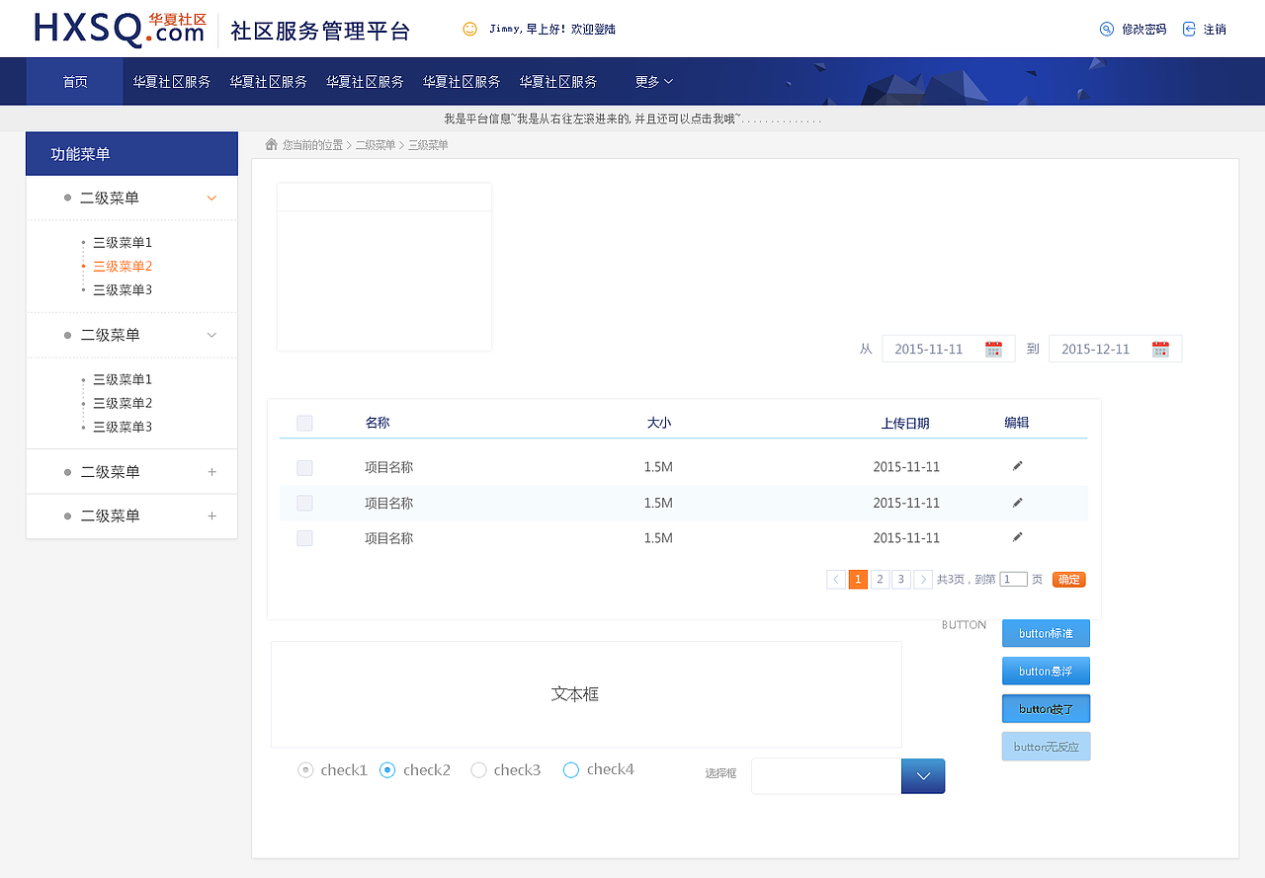The height and width of the screenshot is (878, 1265).
Task: Click the home icon in the breadcrumb
Action: 271,143
